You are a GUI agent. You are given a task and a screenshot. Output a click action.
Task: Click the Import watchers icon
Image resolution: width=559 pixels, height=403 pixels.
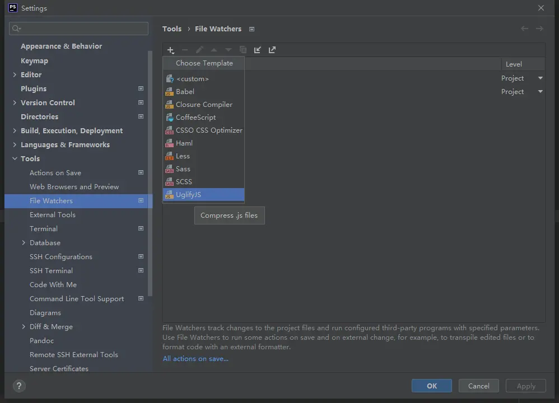258,50
